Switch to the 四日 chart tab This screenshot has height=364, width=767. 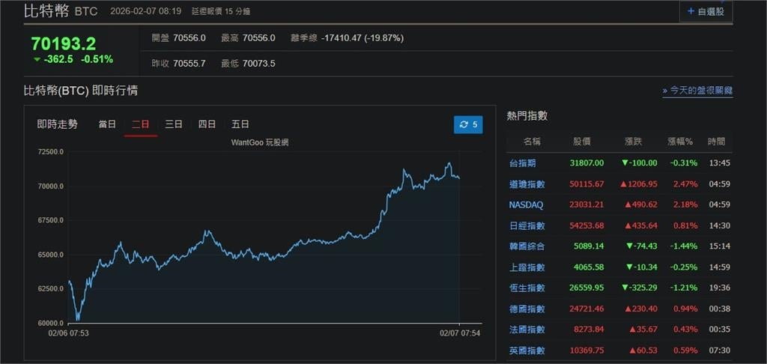207,124
